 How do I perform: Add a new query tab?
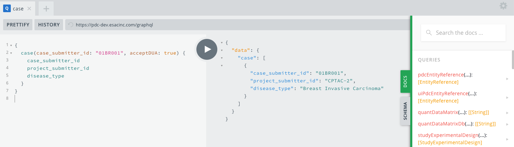[46, 9]
